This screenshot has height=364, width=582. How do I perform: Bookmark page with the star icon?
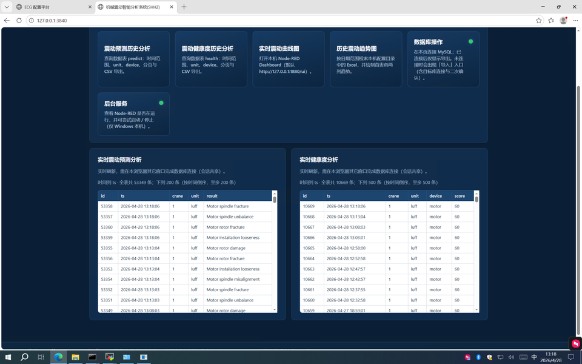click(x=538, y=21)
